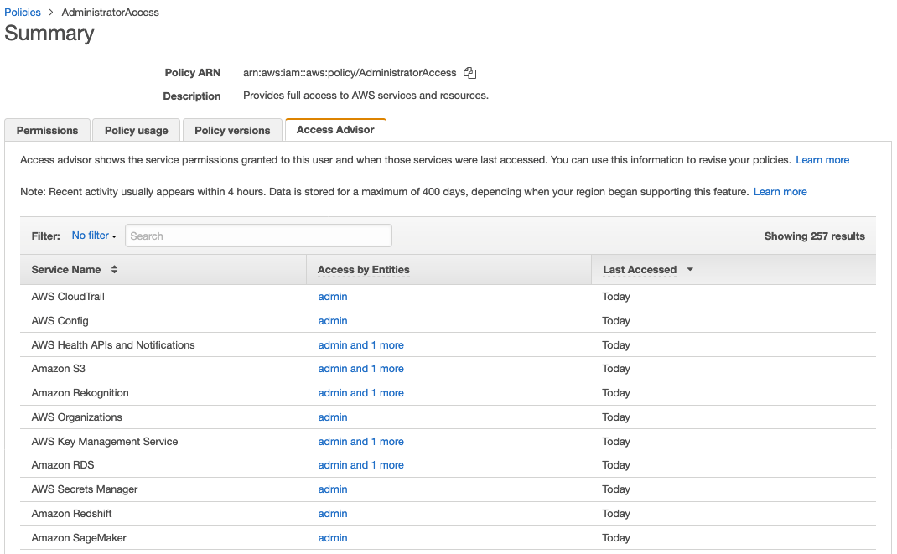Viewport: 897px width, 554px height.
Task: Switch to the Policy versions tab
Action: [232, 130]
